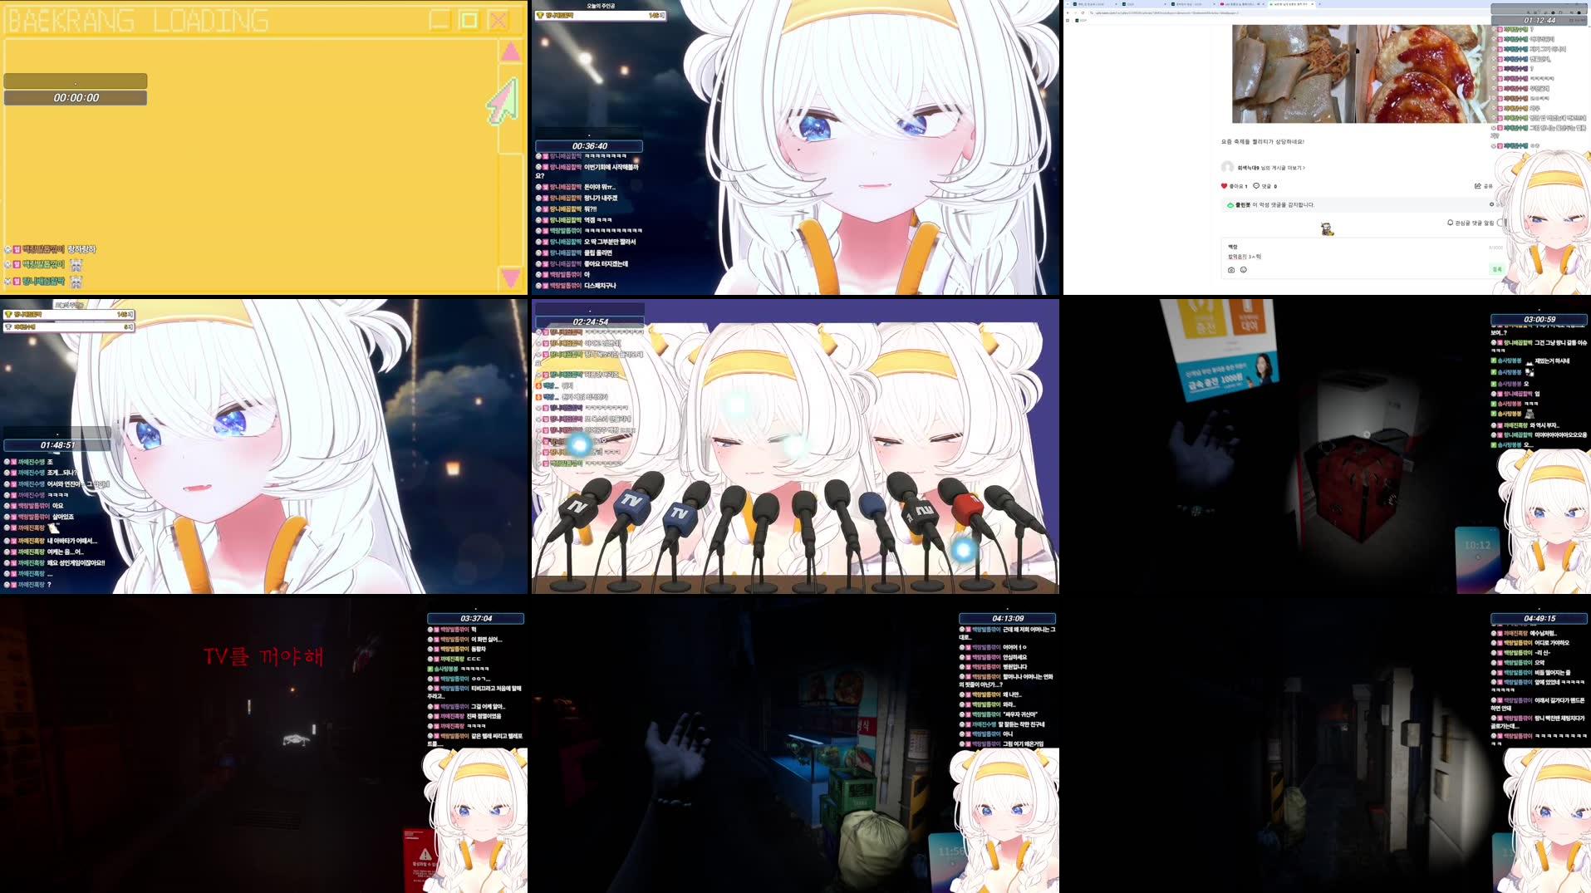Click the 공유 share icon below the food post
Image resolution: width=1591 pixels, height=893 pixels.
1479,186
